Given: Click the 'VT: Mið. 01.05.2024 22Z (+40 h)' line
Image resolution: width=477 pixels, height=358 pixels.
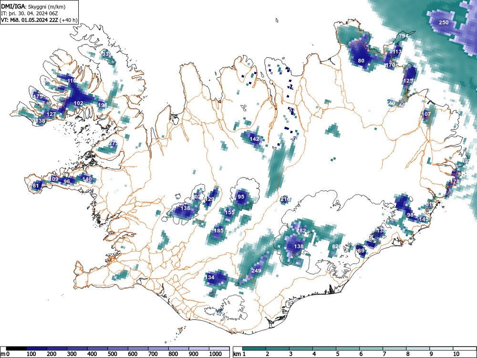Looking at the screenshot, I should [39, 20].
